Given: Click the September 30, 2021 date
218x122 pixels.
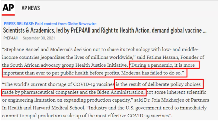Looking at the screenshot, I should pos(39,38).
